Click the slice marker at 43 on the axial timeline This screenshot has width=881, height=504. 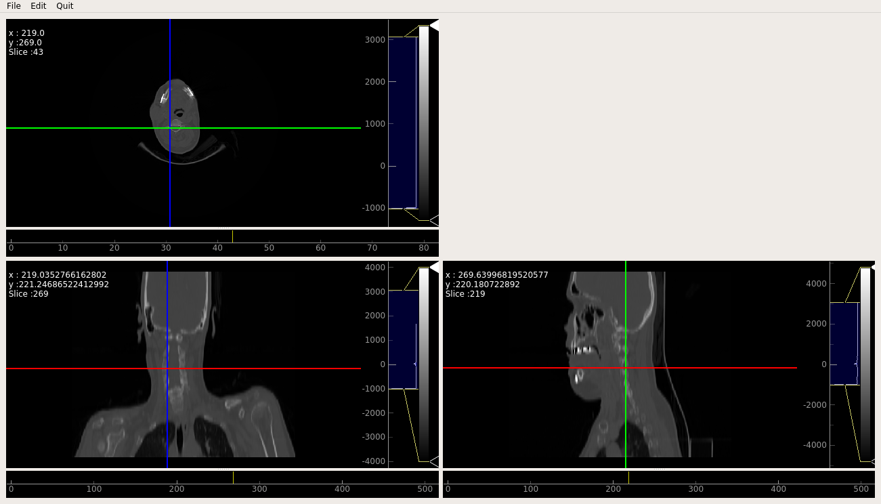pyautogui.click(x=232, y=236)
